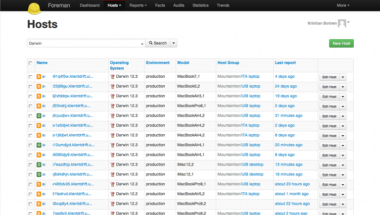Click the Darwin OS icon in '31 minutes ago' row
The width and height of the screenshot is (380, 215).
(112, 116)
